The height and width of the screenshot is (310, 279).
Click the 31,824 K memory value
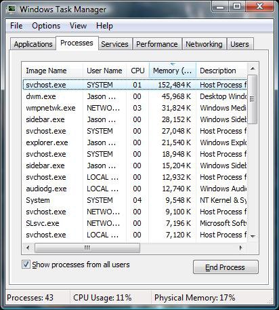176,108
